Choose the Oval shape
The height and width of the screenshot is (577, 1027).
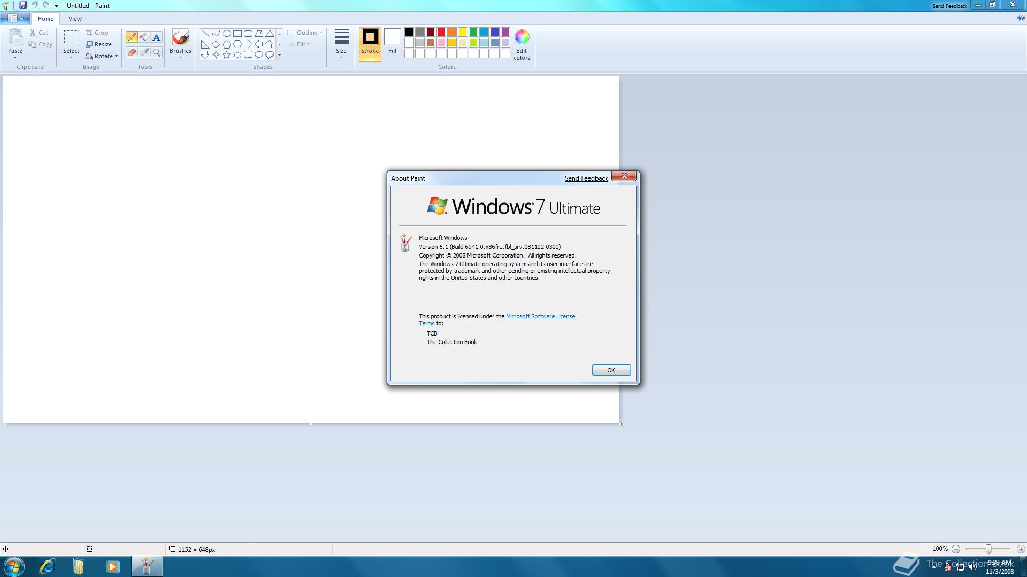pos(227,34)
